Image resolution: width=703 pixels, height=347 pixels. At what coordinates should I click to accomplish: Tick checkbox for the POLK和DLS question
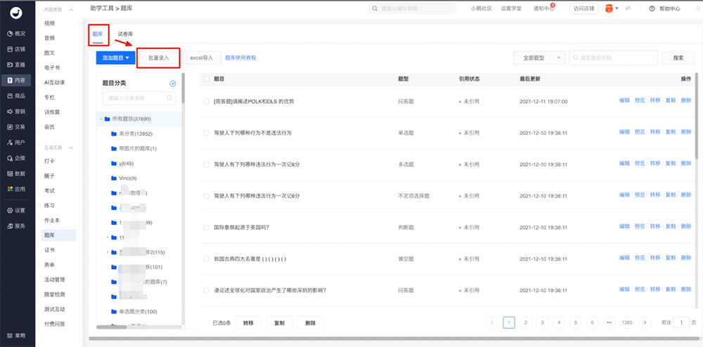pos(206,101)
